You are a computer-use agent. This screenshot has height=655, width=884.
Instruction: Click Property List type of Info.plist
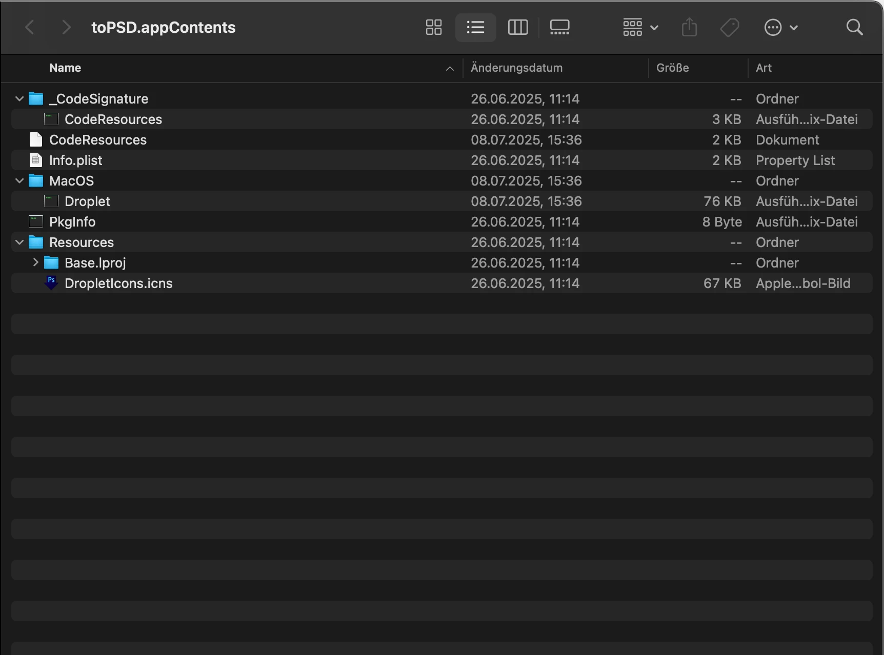pos(795,160)
